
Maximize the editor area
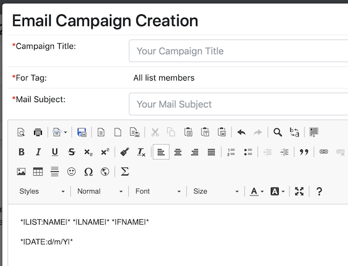click(299, 191)
